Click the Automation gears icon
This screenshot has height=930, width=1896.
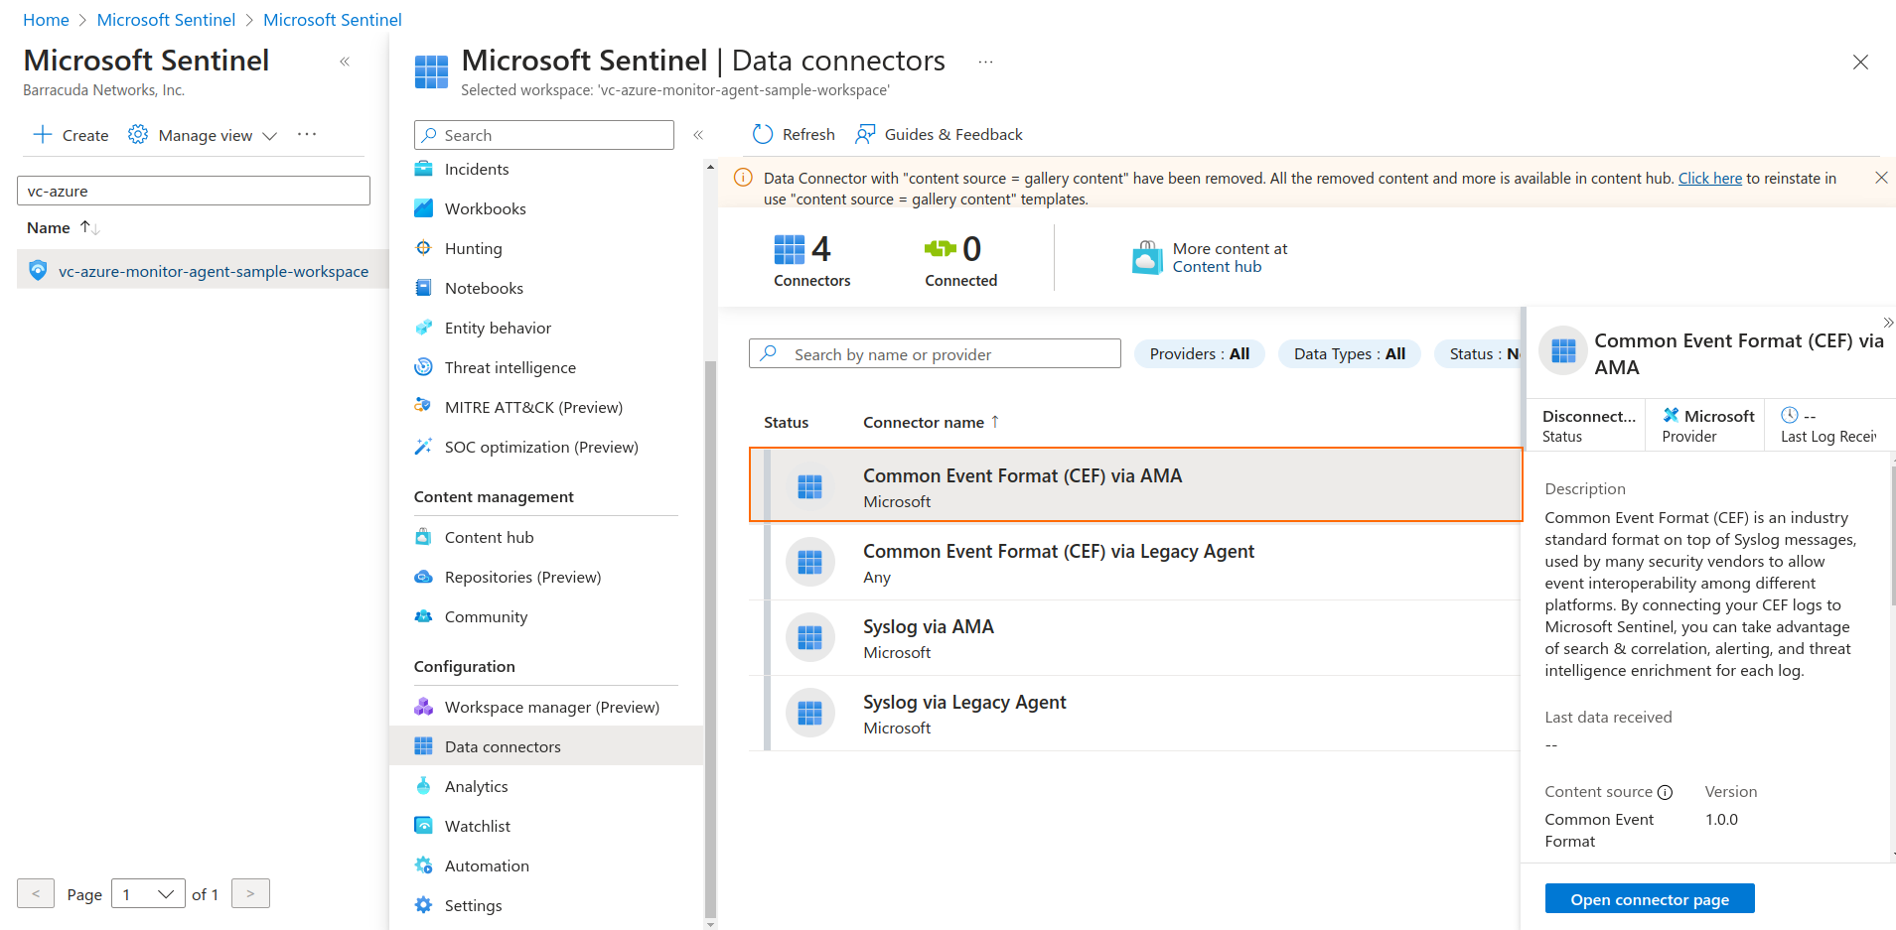pyautogui.click(x=423, y=865)
